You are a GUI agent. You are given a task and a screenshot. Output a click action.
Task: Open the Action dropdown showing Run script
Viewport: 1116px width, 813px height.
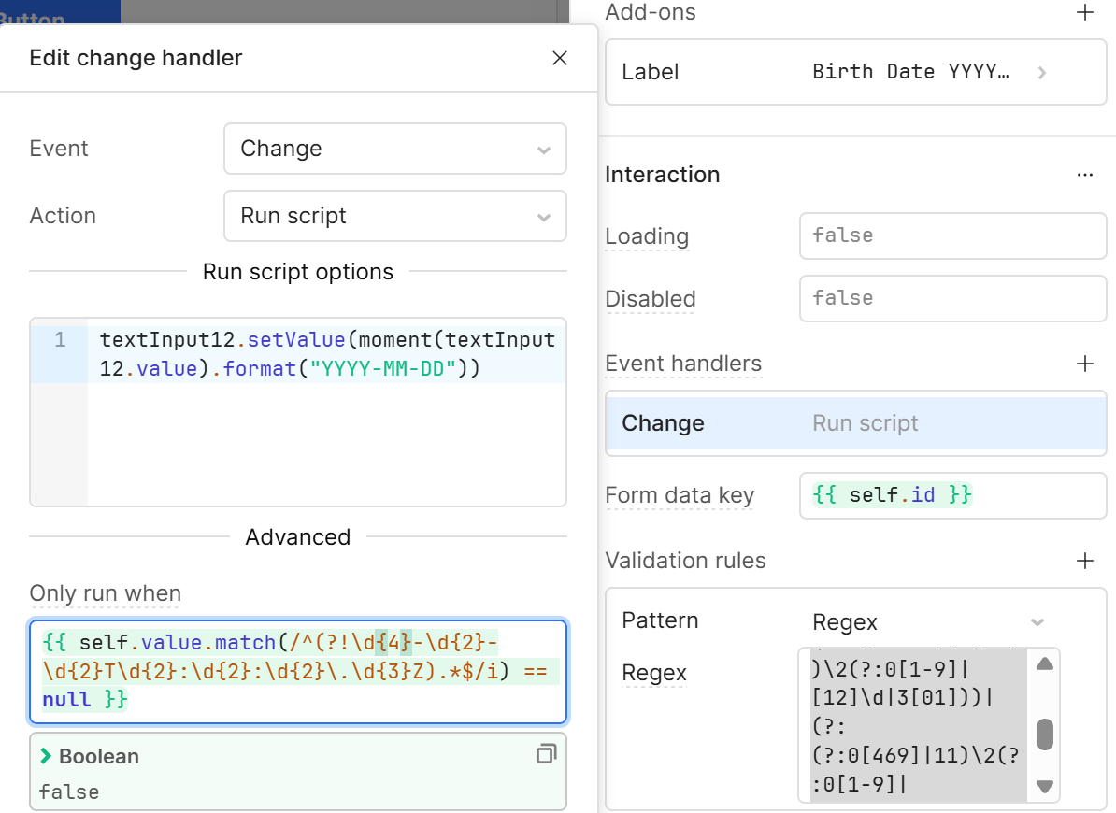point(395,216)
